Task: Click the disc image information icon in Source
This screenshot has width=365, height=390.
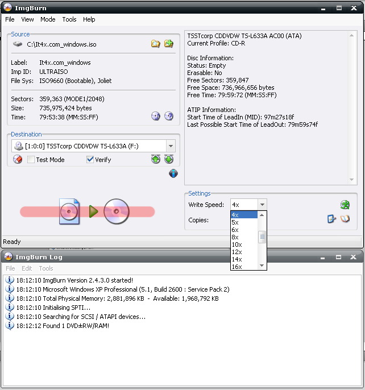Action: pos(156,116)
